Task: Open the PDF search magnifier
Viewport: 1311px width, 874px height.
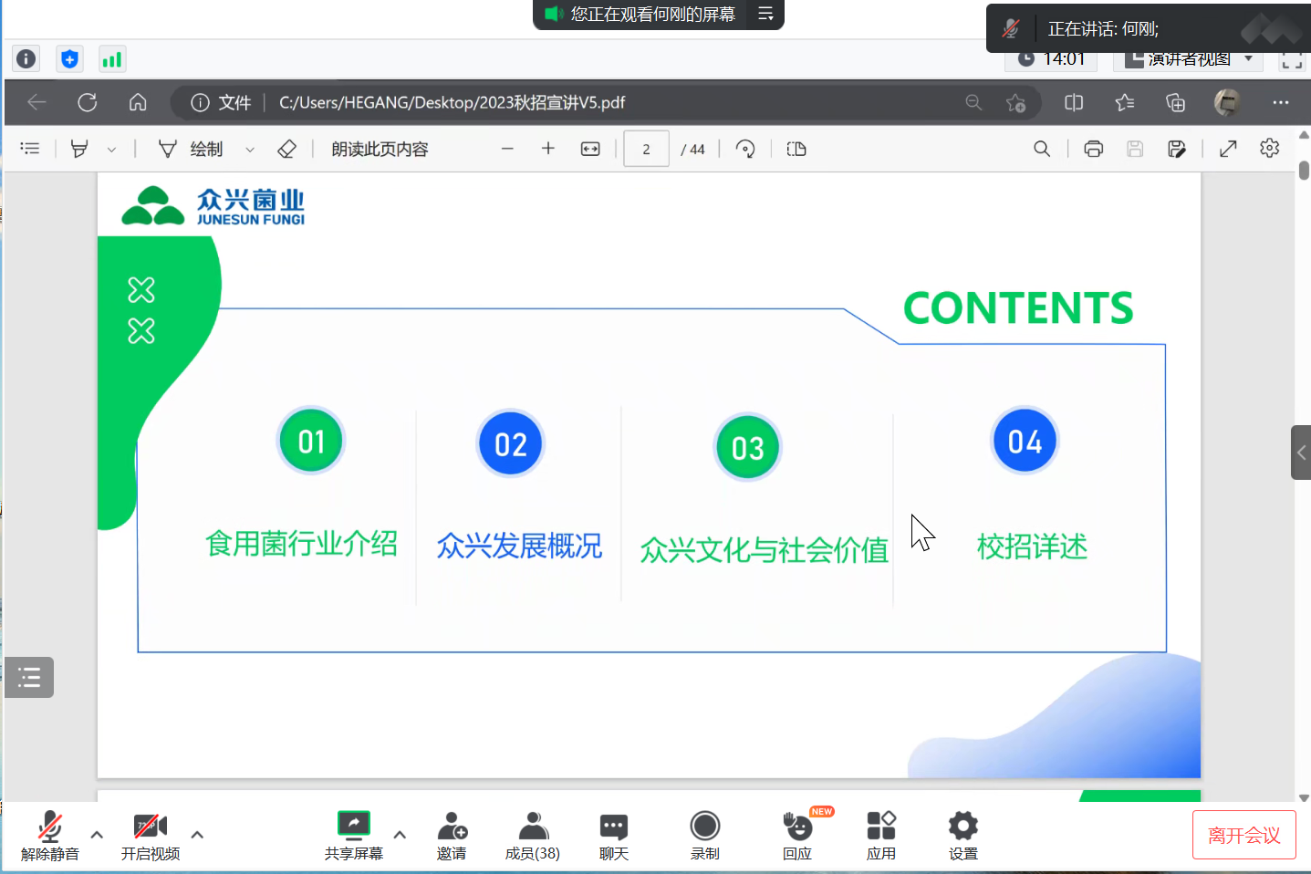Action: (x=1041, y=149)
